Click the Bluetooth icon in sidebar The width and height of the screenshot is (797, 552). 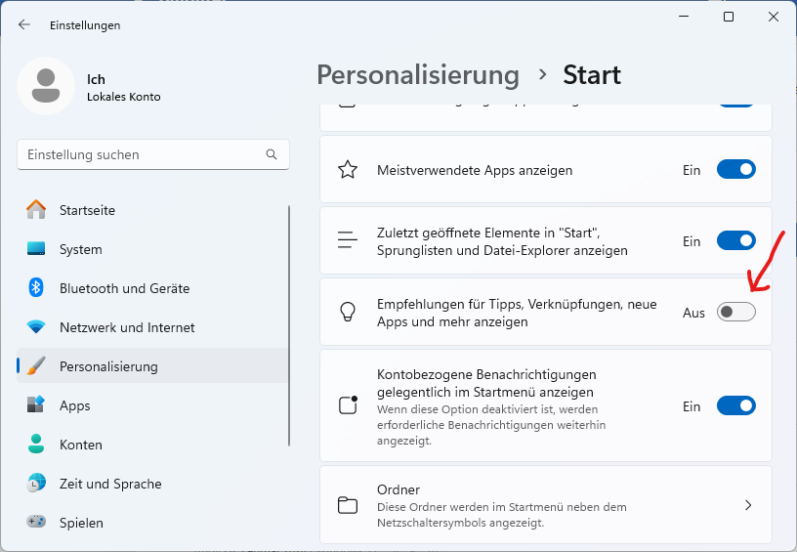point(36,288)
